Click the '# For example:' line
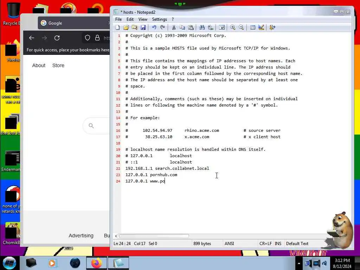This screenshot has height=270, width=360. [x=142, y=118]
